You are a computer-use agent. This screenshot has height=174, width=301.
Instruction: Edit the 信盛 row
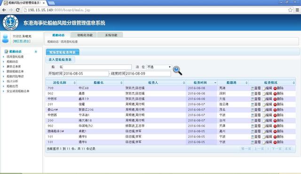[x=267, y=104]
